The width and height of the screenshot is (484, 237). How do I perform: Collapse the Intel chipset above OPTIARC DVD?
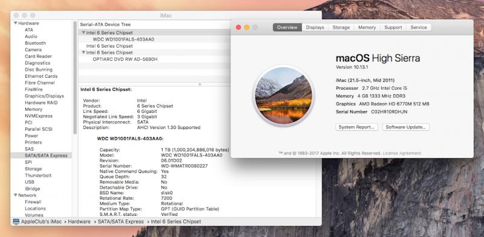coord(83,52)
